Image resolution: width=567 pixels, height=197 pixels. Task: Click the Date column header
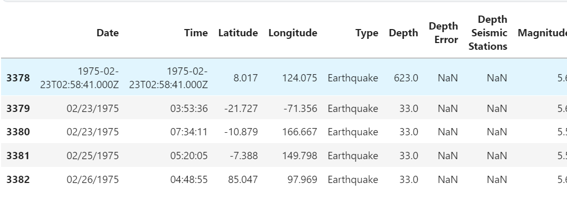coord(107,33)
